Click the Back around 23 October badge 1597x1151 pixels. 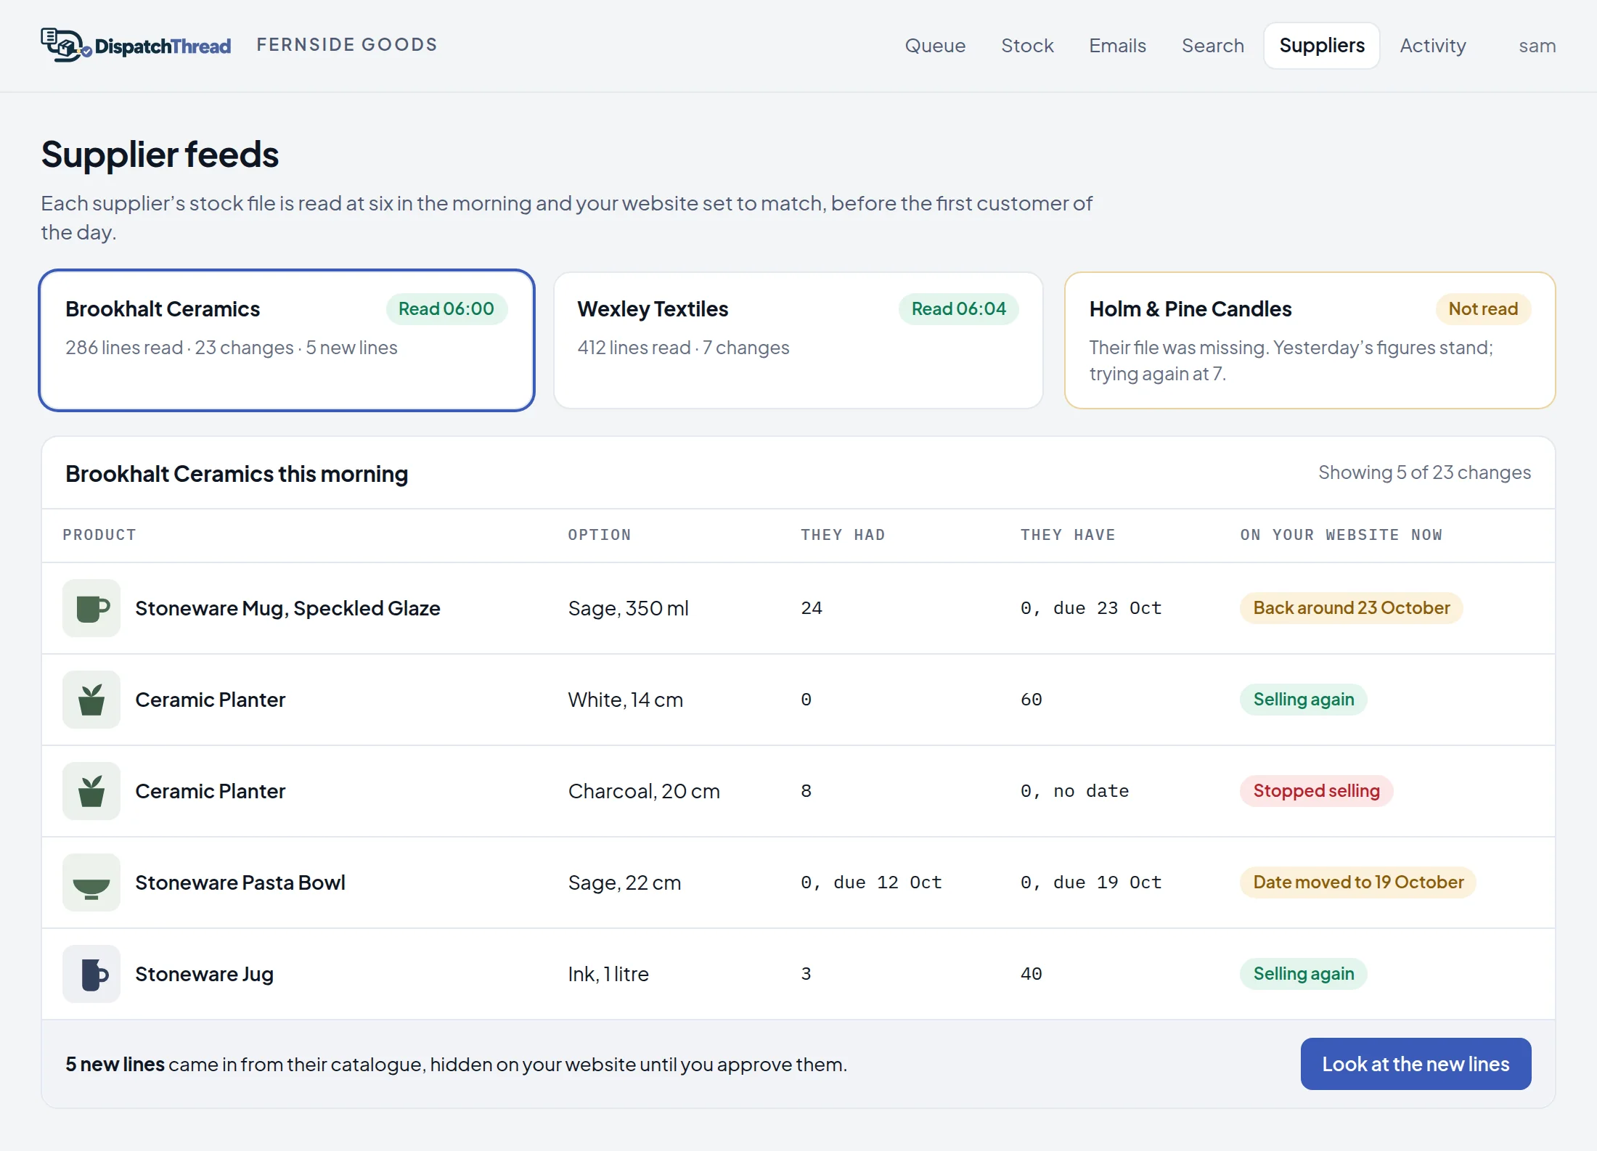click(1351, 608)
